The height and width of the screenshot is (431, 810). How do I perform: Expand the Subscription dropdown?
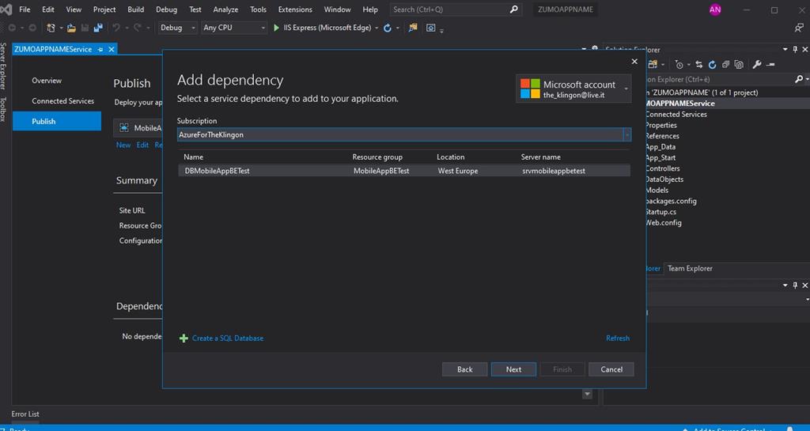tap(627, 135)
